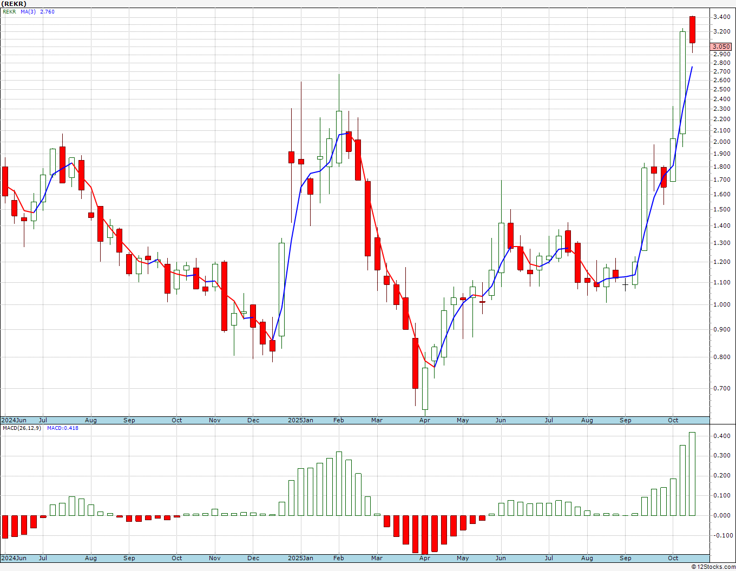This screenshot has width=736, height=571.
Task: Click Mar on the price chart time axis
Action: pyautogui.click(x=377, y=420)
